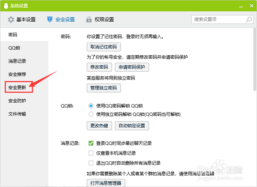Image resolution: width=257 pixels, height=187 pixels.
Task: Select 消息记录 in the sidebar
Action: point(24,61)
